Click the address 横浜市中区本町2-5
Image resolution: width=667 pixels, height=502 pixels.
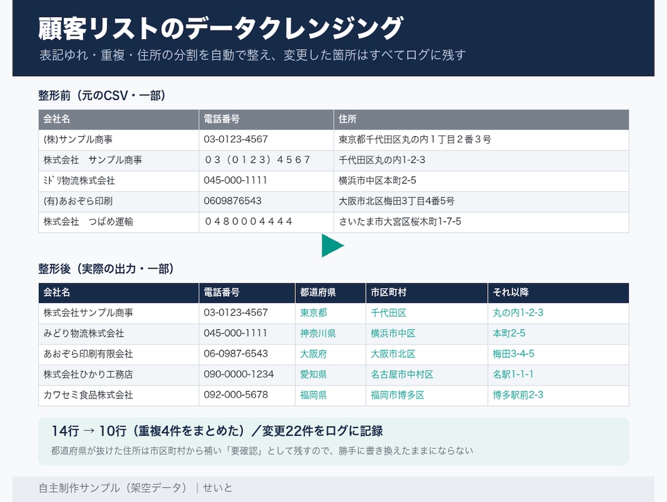(x=377, y=181)
